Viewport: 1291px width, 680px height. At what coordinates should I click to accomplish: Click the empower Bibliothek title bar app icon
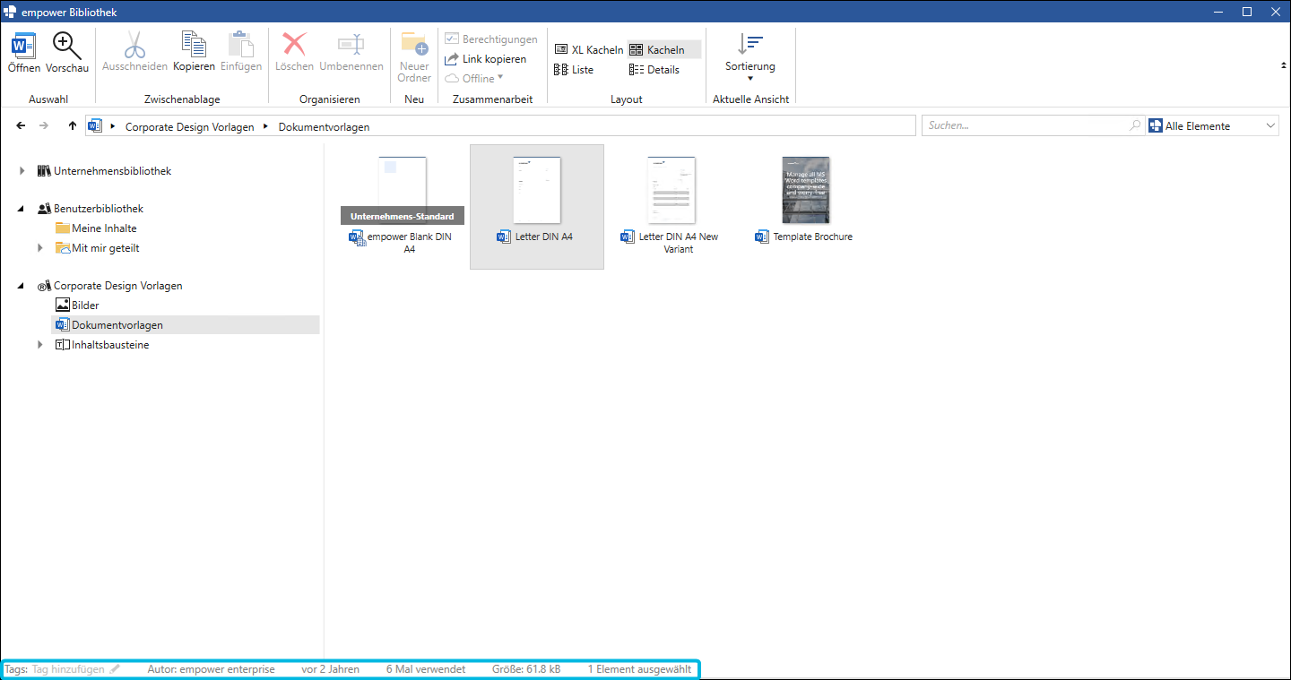pos(11,12)
